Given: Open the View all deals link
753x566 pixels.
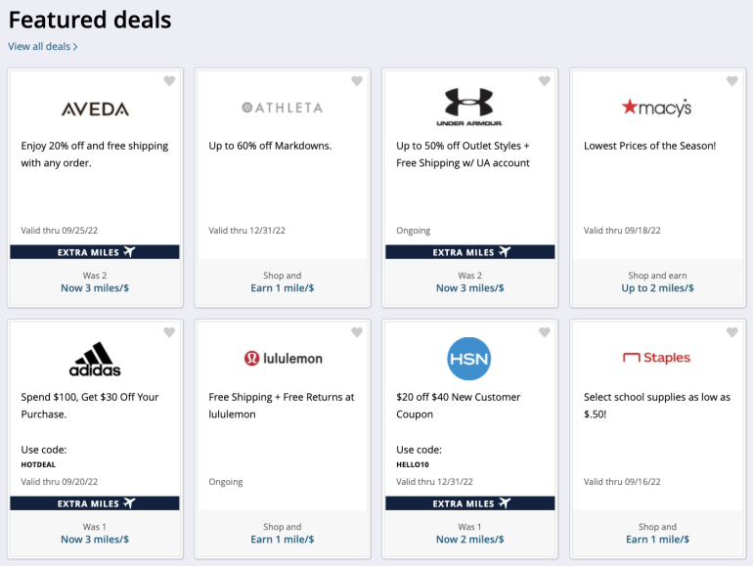Looking at the screenshot, I should (43, 46).
